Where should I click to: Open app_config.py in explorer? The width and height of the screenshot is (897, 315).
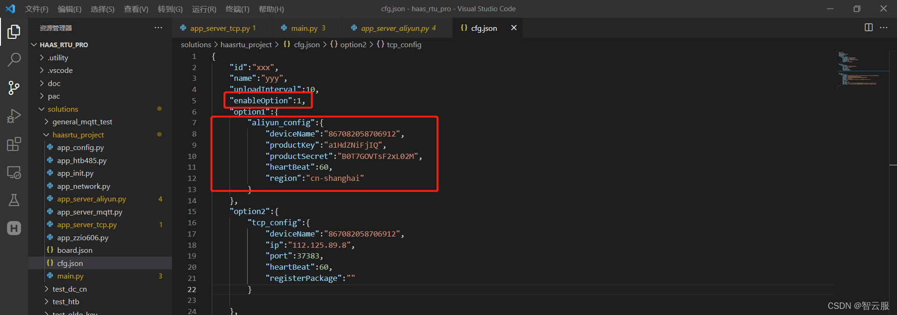pos(100,147)
